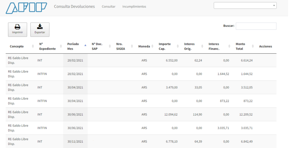Viewport: 290px width, 148px height.
Task: Sort by Interes Orig. column arrows
Action: click(202, 46)
